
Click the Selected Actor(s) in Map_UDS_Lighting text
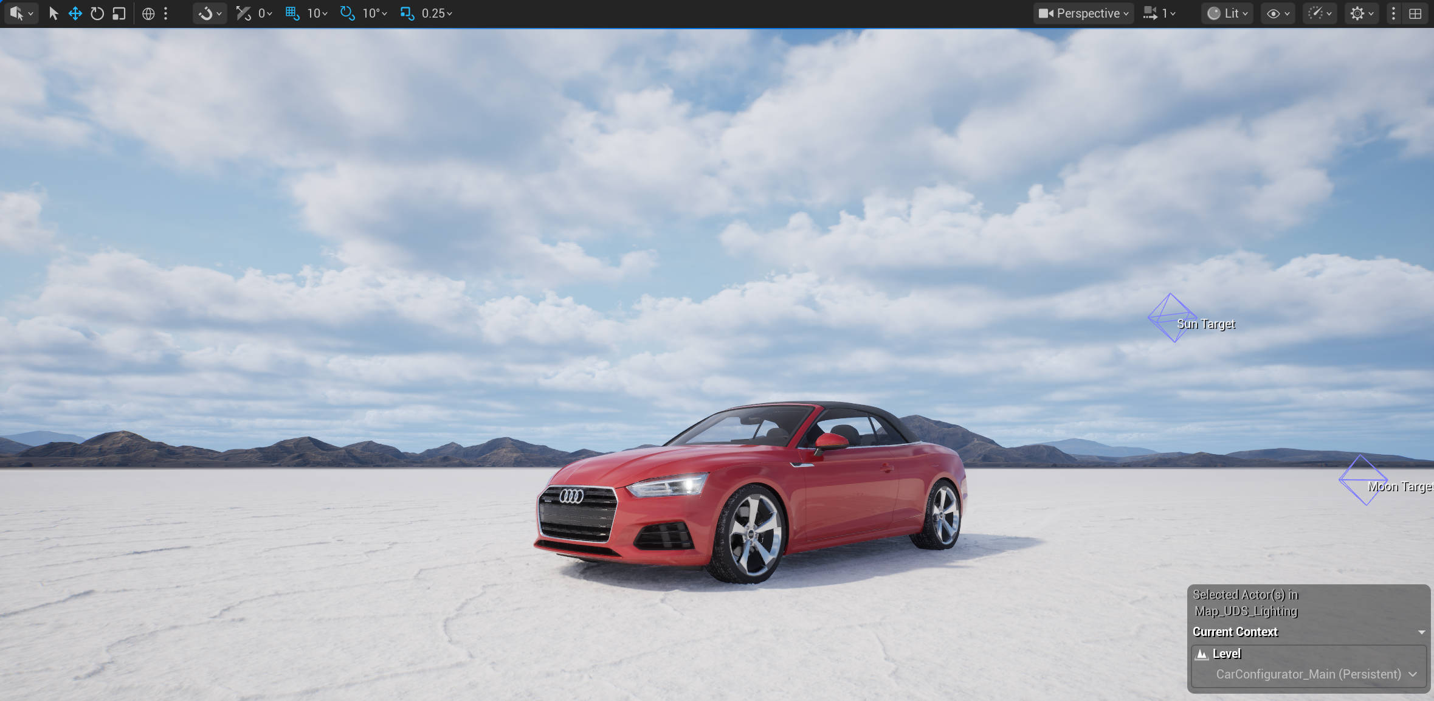pos(1246,603)
